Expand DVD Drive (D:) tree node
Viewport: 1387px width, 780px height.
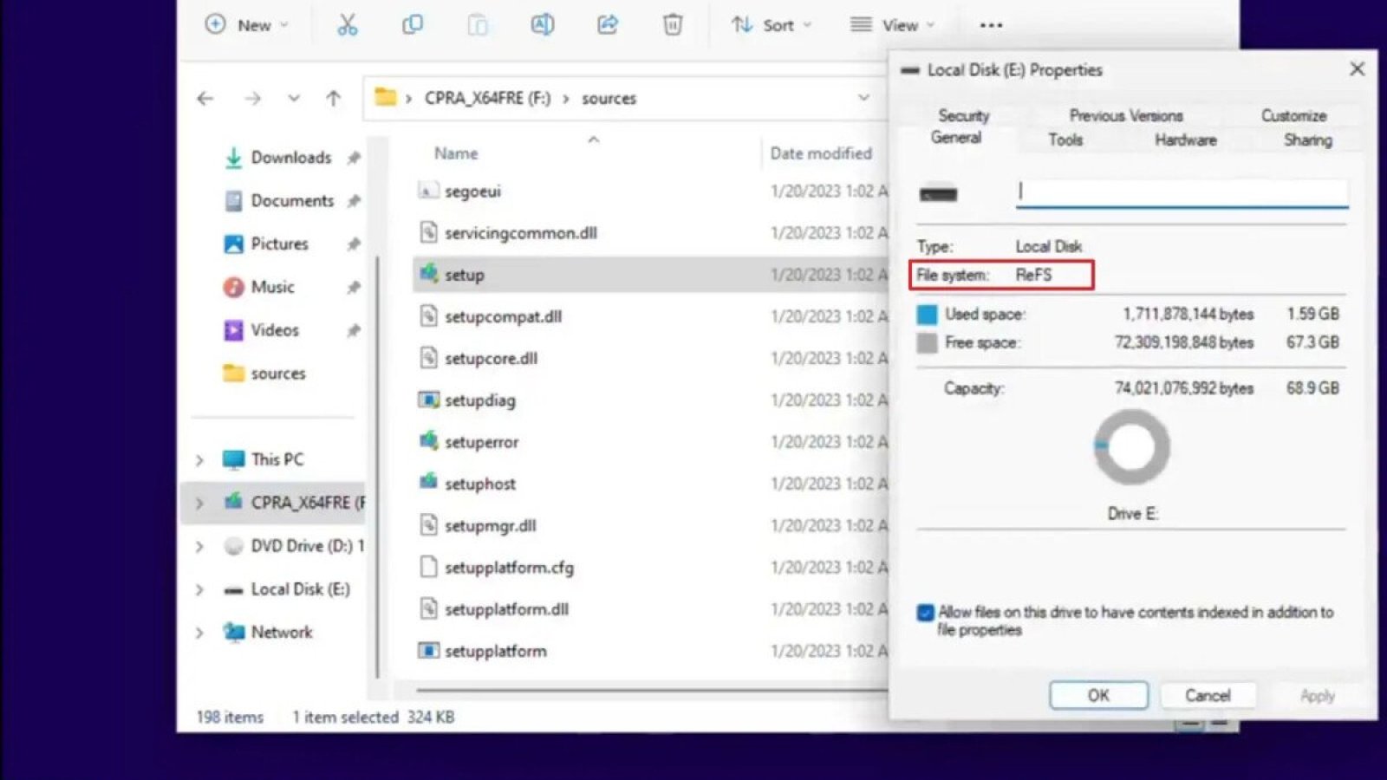199,546
